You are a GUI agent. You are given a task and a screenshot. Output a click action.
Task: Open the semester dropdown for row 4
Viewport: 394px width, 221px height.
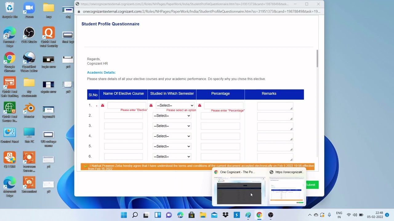tap(172, 136)
